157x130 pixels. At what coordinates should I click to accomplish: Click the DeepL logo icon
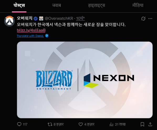point(47,36)
